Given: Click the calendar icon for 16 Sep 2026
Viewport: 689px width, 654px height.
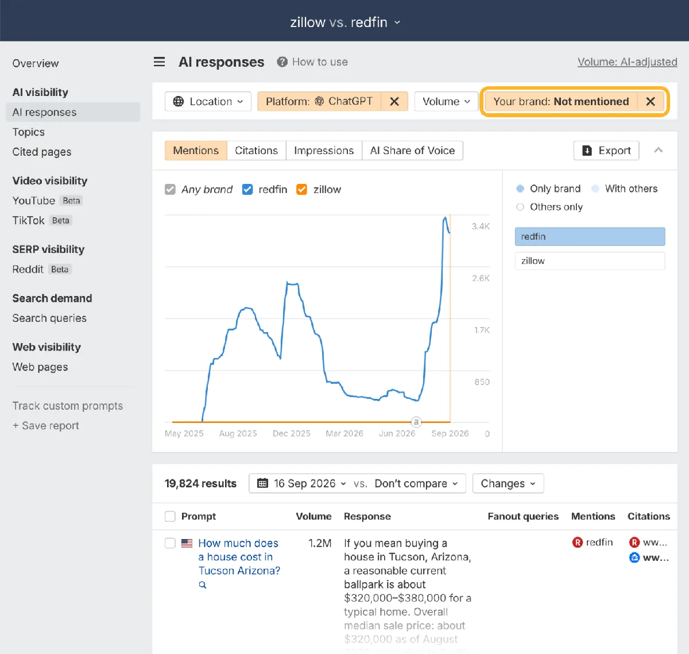Looking at the screenshot, I should pyautogui.click(x=262, y=483).
